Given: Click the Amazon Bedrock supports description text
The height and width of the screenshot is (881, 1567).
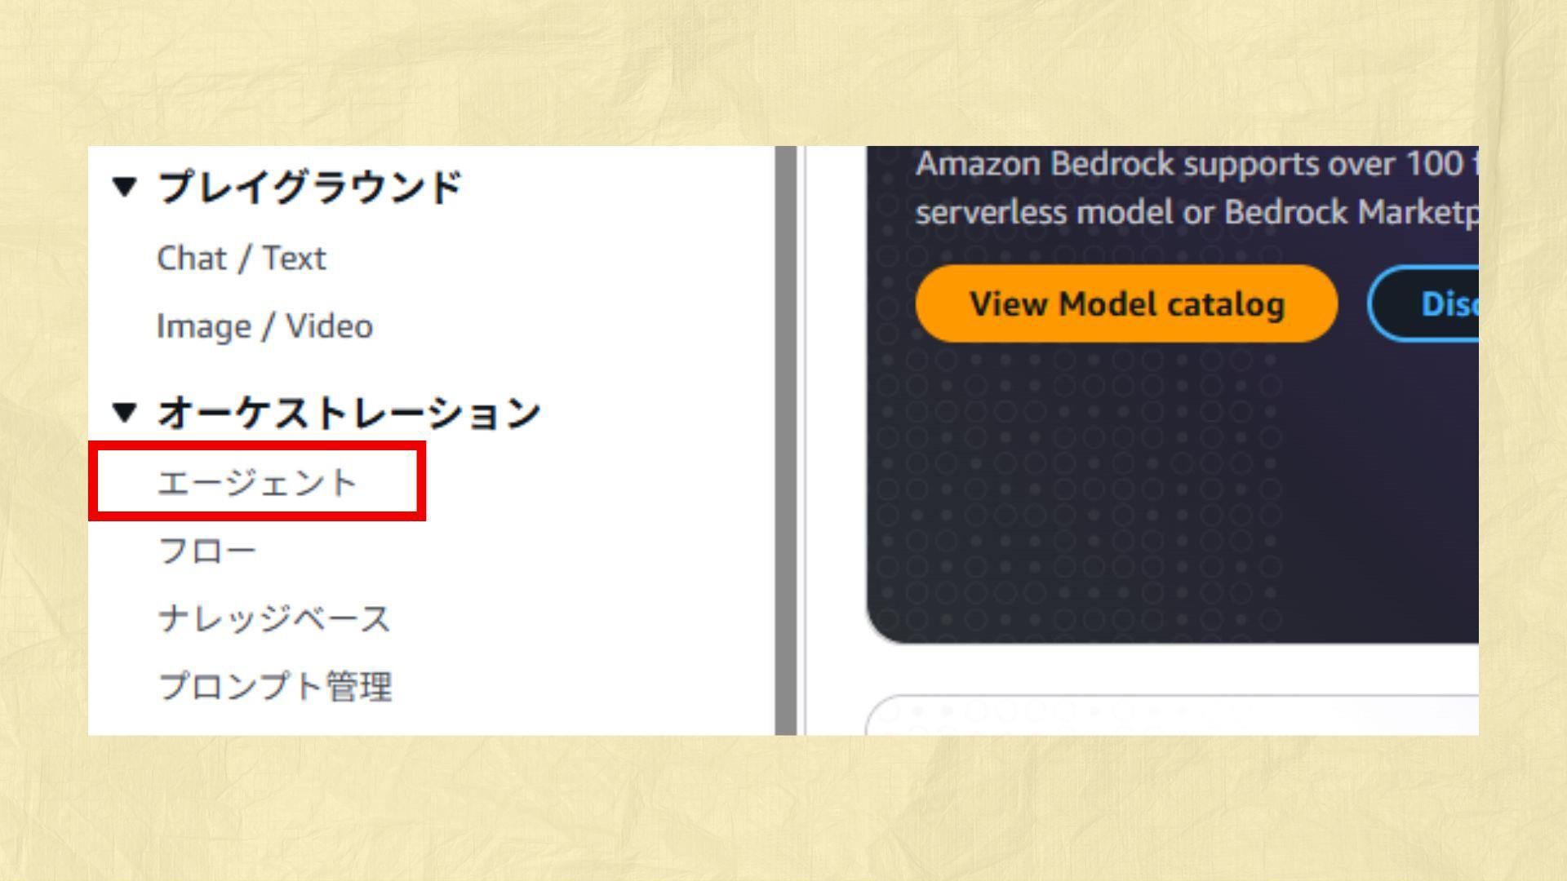Looking at the screenshot, I should [1196, 164].
